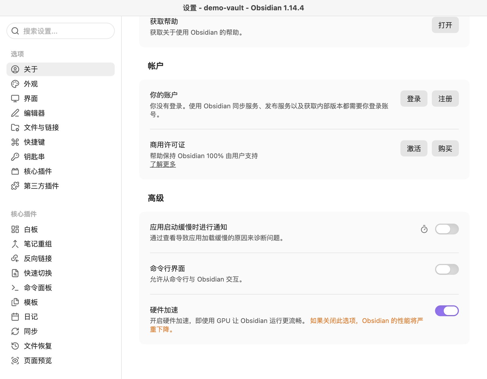487x379 pixels.
Task: Click the 文件与链接 folder-gear icon
Action: tap(15, 127)
